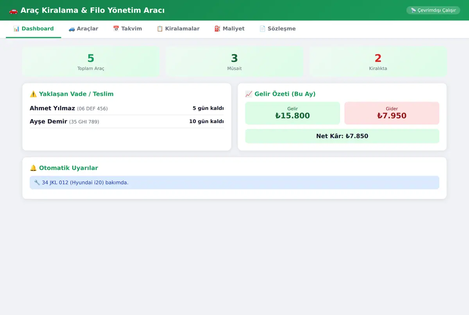The image size is (469, 315).
Task: Click the chart icon on Dashboard tab
Action: click(16, 29)
